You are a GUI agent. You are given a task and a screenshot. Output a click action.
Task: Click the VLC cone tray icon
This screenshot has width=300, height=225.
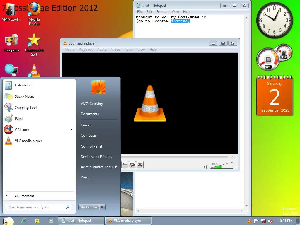click(x=249, y=221)
